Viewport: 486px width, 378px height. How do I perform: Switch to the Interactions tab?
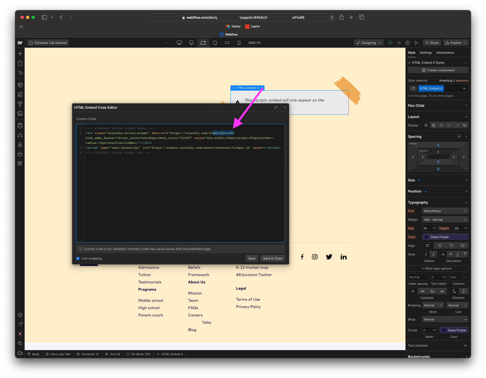pos(445,52)
